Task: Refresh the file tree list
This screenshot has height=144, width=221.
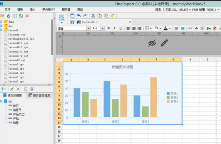Action: (8, 16)
